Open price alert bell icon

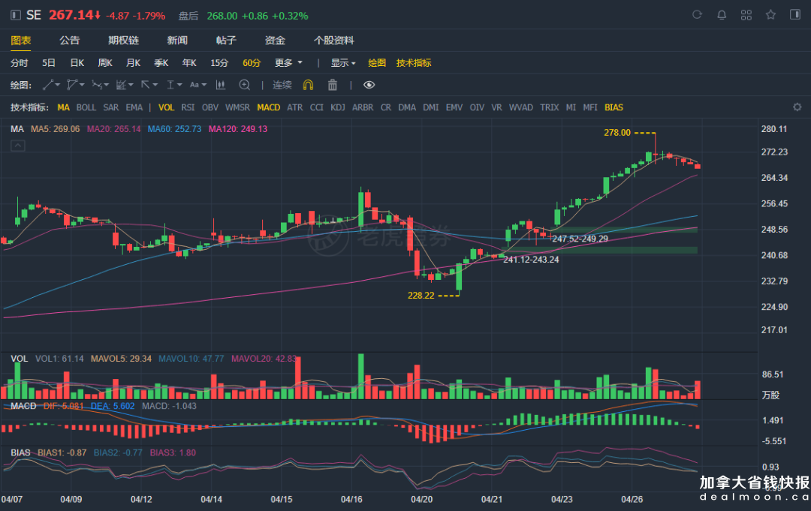point(722,15)
